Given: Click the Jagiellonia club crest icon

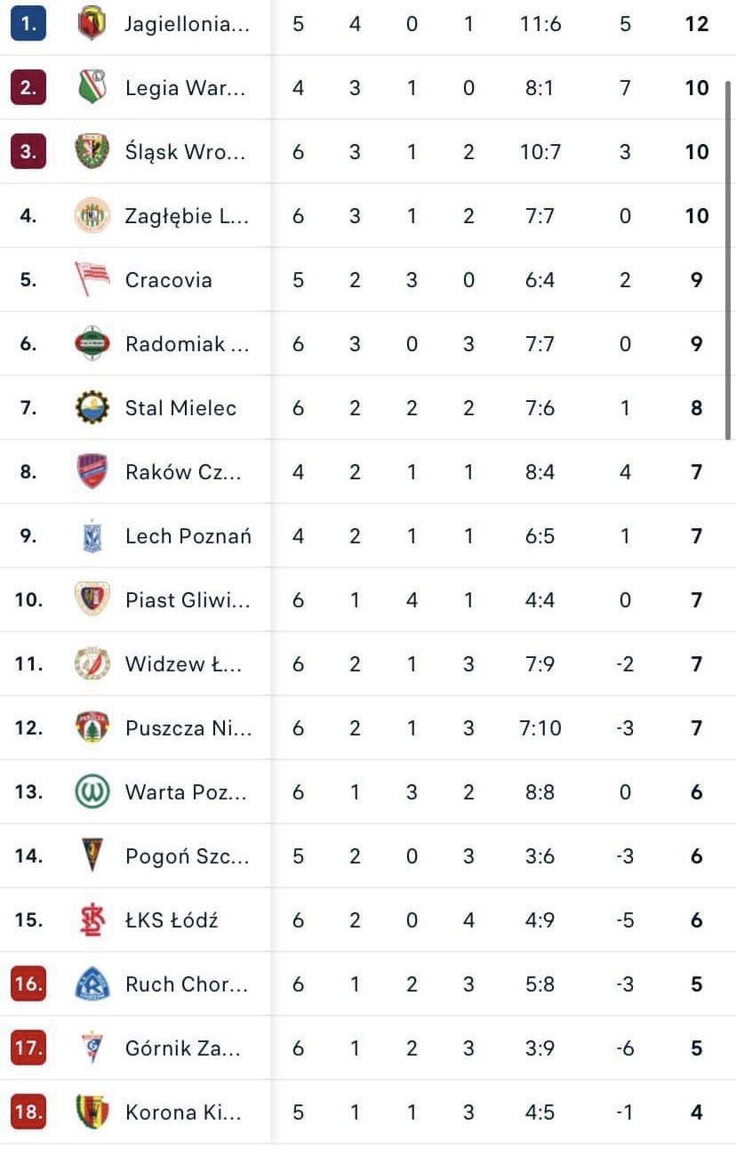Looking at the screenshot, I should click(92, 24).
